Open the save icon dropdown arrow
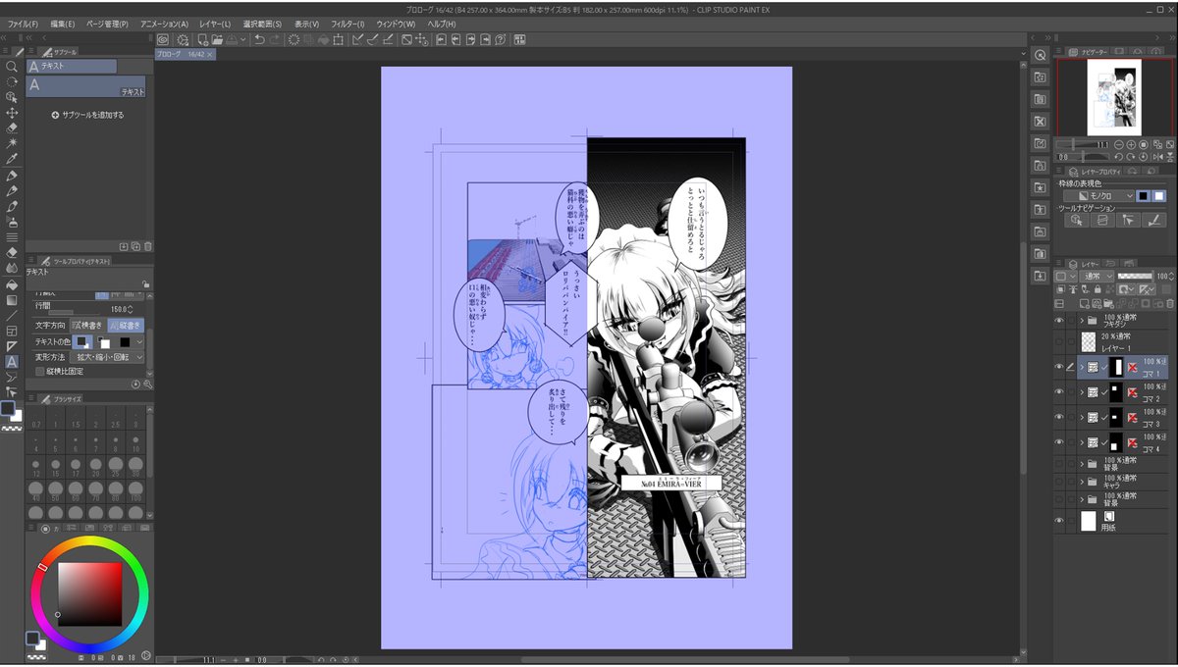The width and height of the screenshot is (1178, 667). pyautogui.click(x=242, y=39)
